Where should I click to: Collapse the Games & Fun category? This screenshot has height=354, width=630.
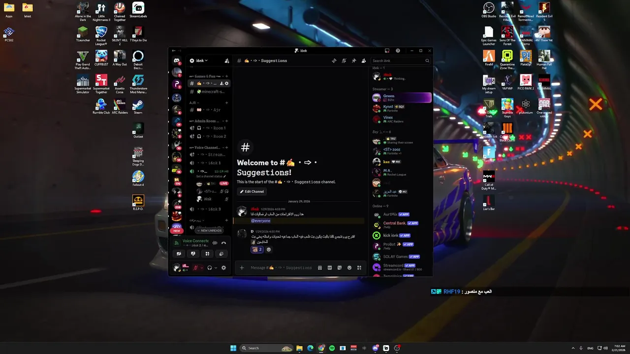pyautogui.click(x=206, y=76)
